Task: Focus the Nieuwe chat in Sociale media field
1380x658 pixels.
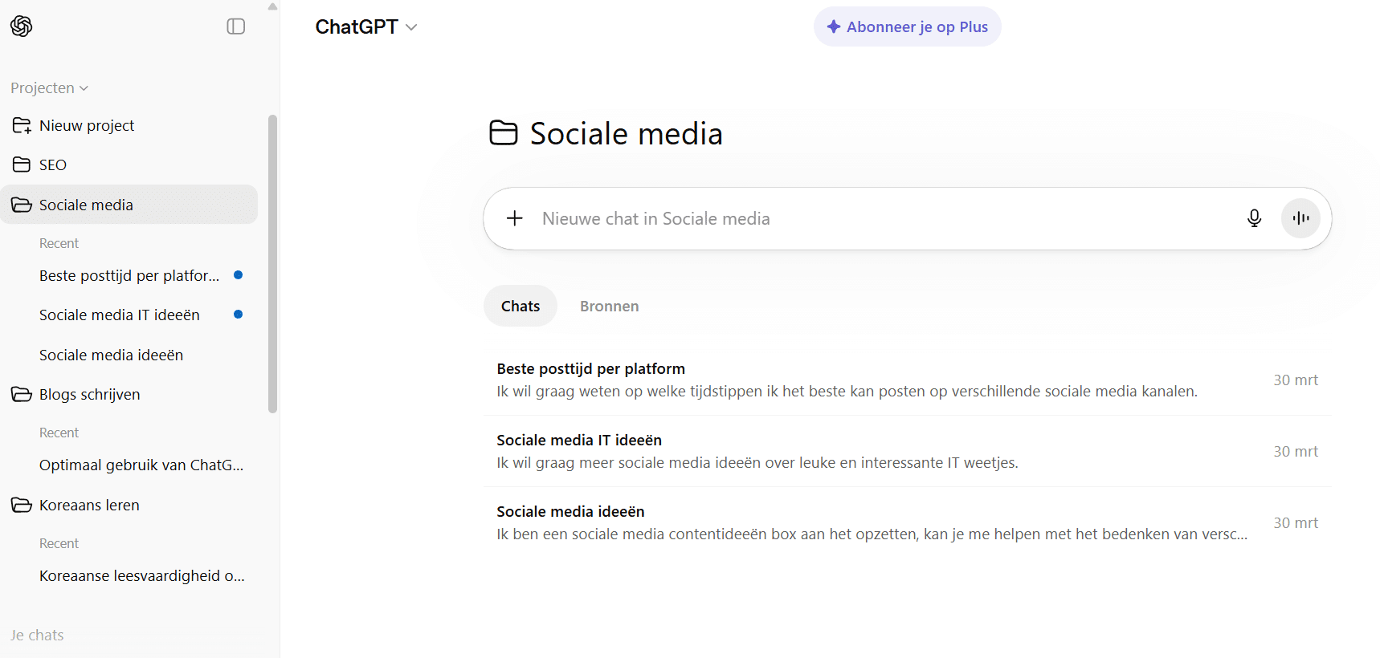Action: coord(884,218)
